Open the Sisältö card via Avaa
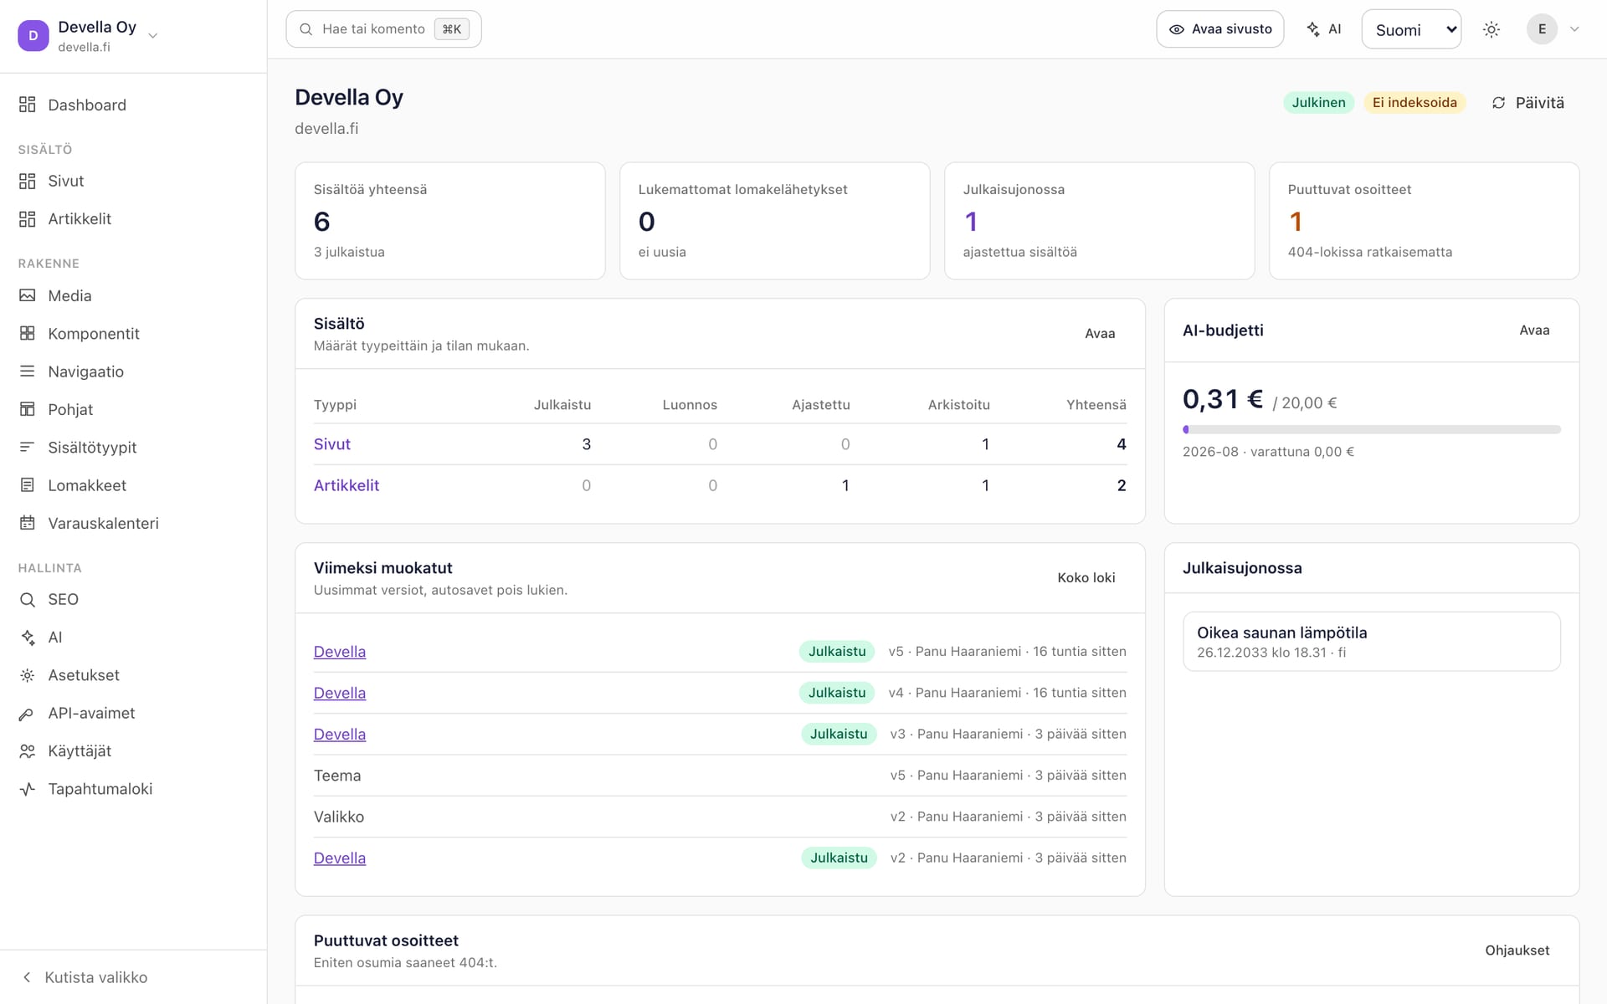 tap(1100, 334)
